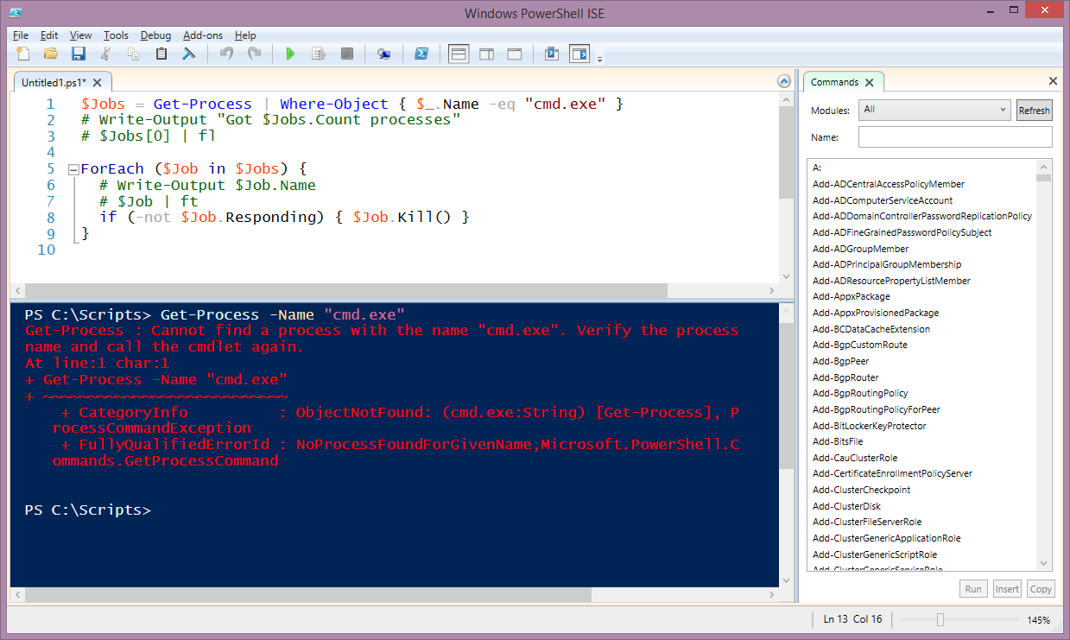The height and width of the screenshot is (640, 1070).
Task: Click the Name input field in Commands
Action: point(954,137)
